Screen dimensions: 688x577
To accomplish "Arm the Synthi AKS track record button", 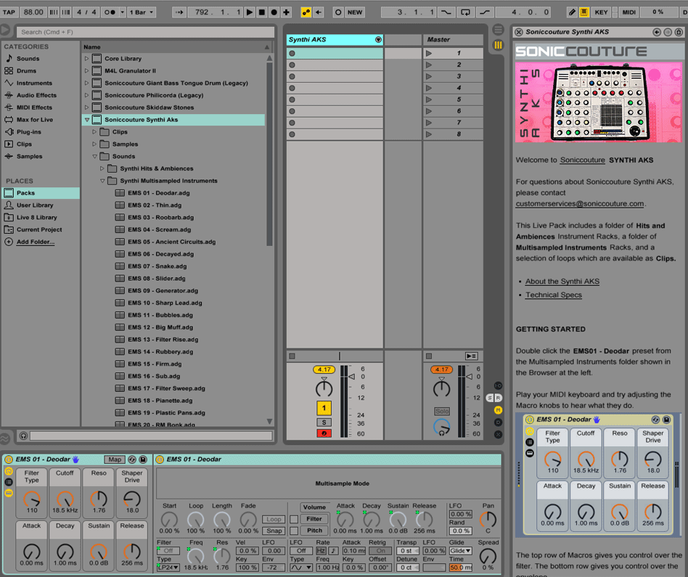I will 324,433.
